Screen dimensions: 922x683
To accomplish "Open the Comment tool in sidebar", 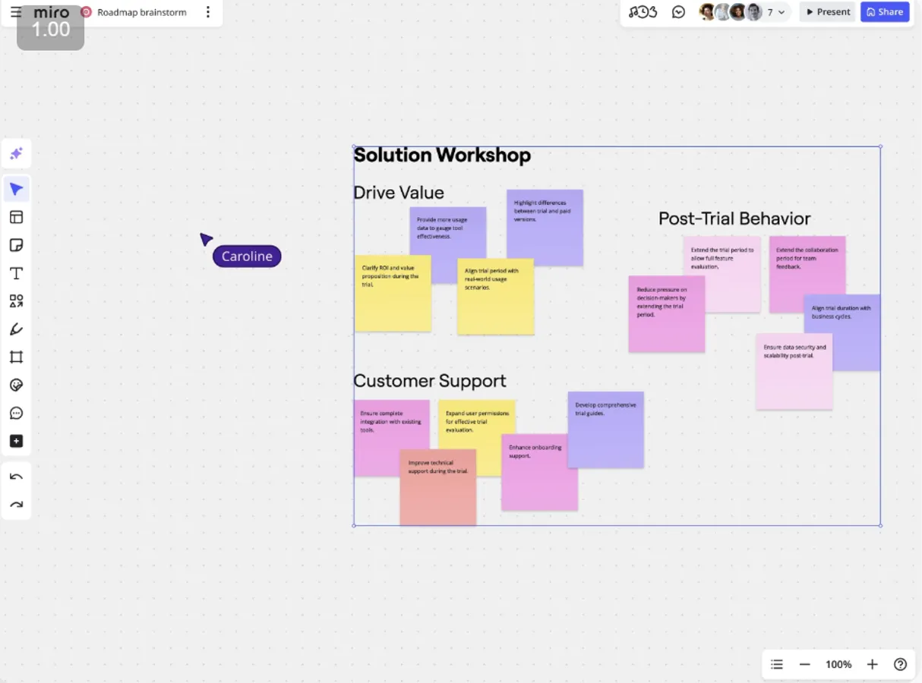I will click(16, 414).
